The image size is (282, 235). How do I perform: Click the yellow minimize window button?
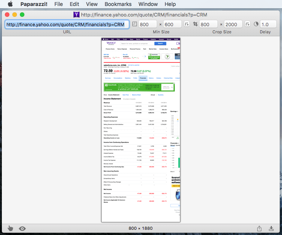[x=15, y=15]
